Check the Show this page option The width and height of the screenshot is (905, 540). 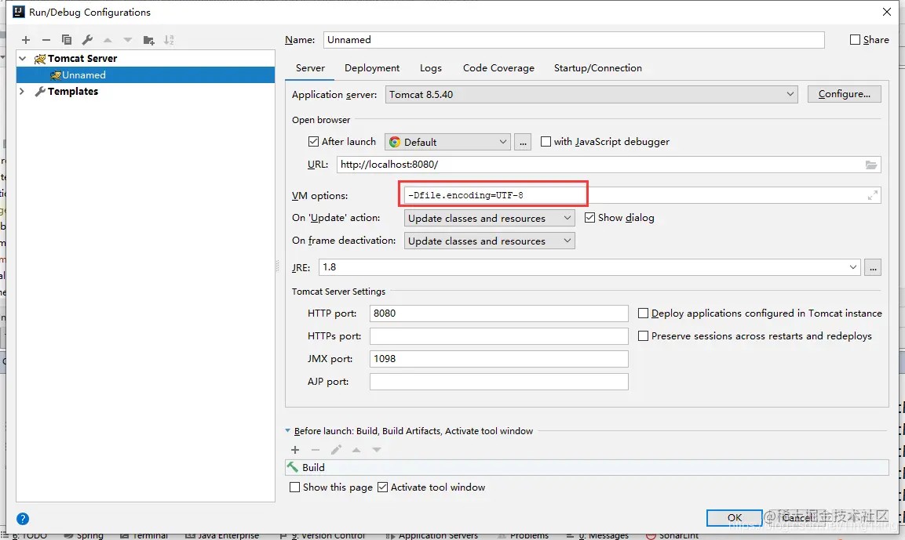[x=294, y=487]
